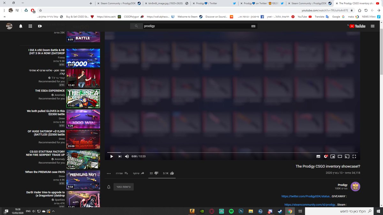383x215 pixels.
Task: Mute the video player volume
Action: (127, 156)
